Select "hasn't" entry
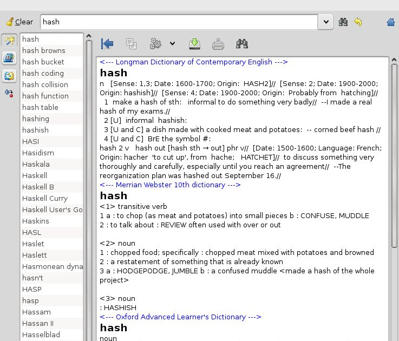This screenshot has width=399, height=341. tap(51, 278)
